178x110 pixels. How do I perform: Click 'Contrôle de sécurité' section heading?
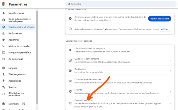76,9
